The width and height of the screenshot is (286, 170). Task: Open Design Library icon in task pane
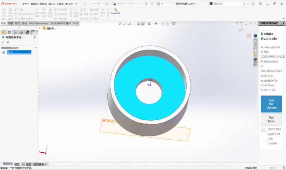(255, 45)
